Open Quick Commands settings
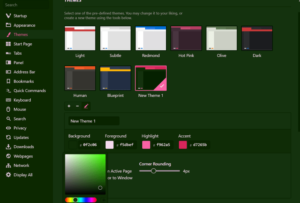 coord(30,91)
